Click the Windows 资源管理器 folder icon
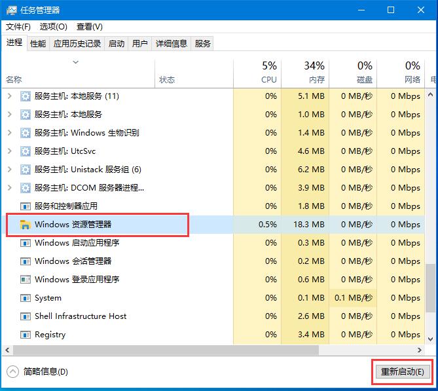Screen dimensions: 438x391 26,225
